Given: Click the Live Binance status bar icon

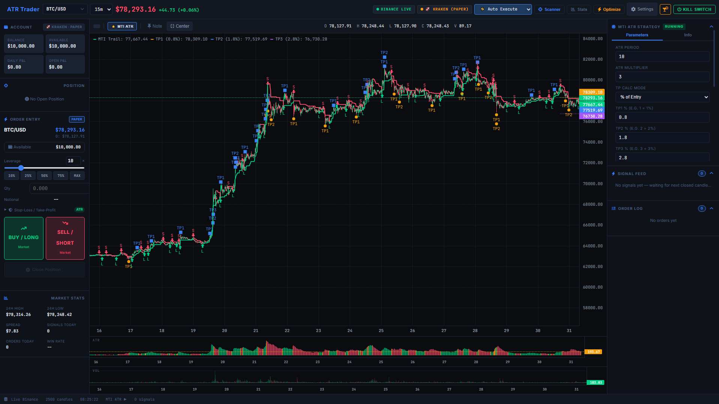Looking at the screenshot, I should click(x=6, y=400).
